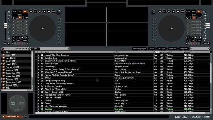Image resolution: width=213 pixels, height=120 pixels.
Task: Expand the March 2009 crate
Action: coord(2,64)
